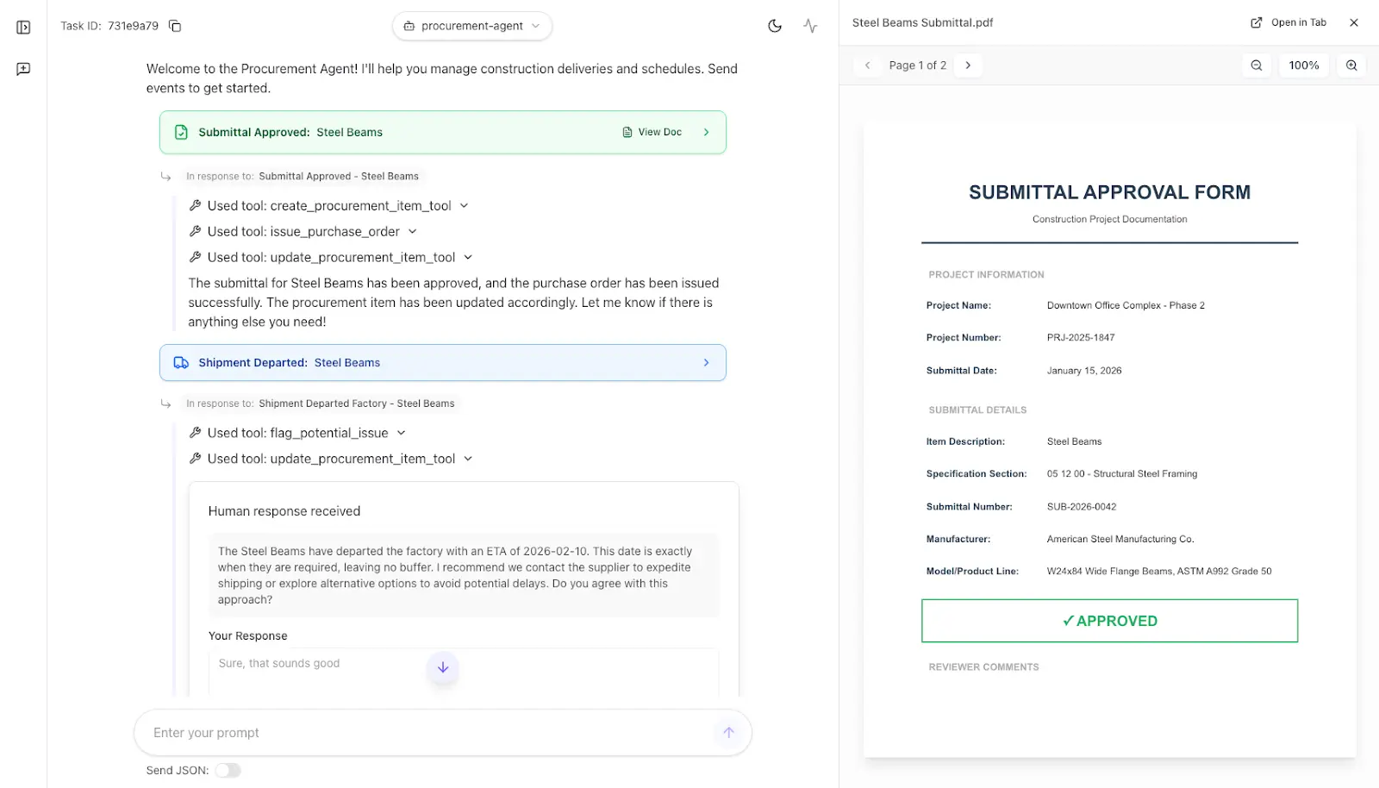The image size is (1379, 788).
Task: Copy the Task ID to clipboard
Action: click(175, 26)
